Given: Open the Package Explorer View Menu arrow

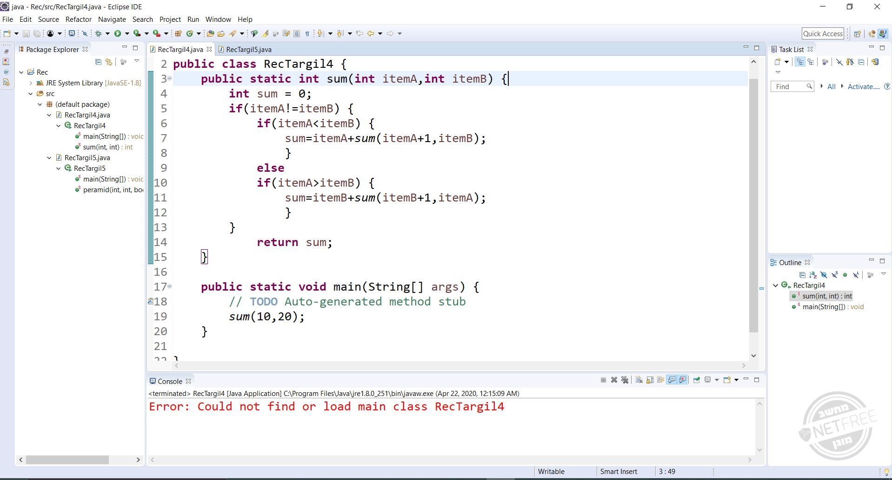Looking at the screenshot, I should tap(137, 61).
